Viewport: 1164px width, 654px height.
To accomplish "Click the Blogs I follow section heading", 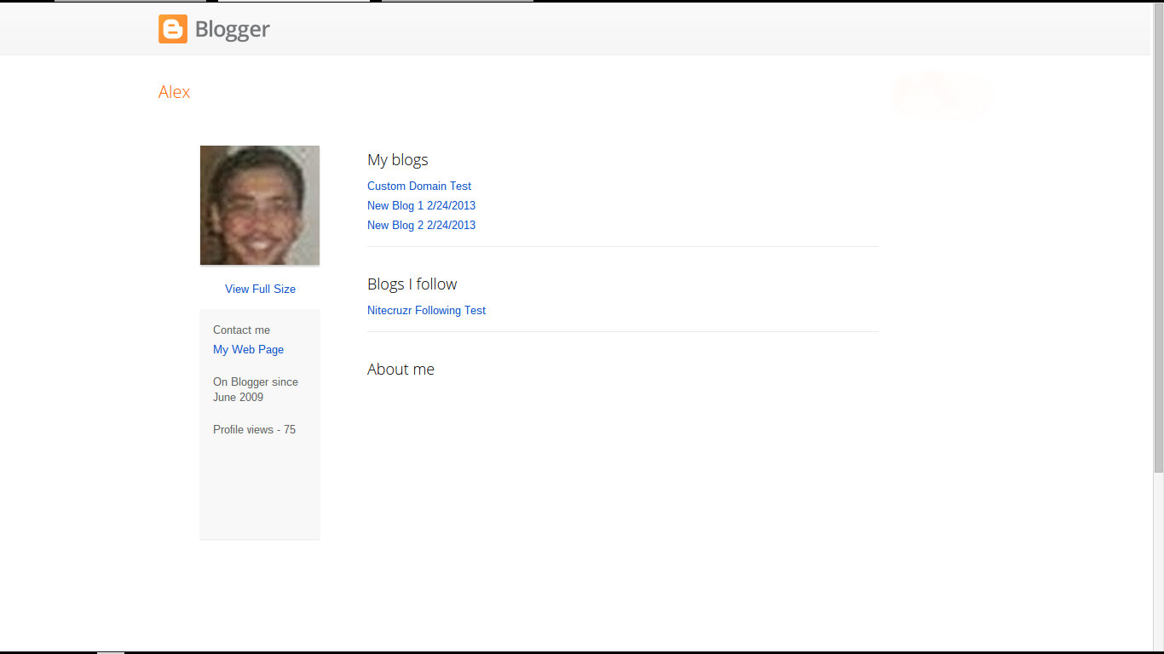I will point(412,284).
